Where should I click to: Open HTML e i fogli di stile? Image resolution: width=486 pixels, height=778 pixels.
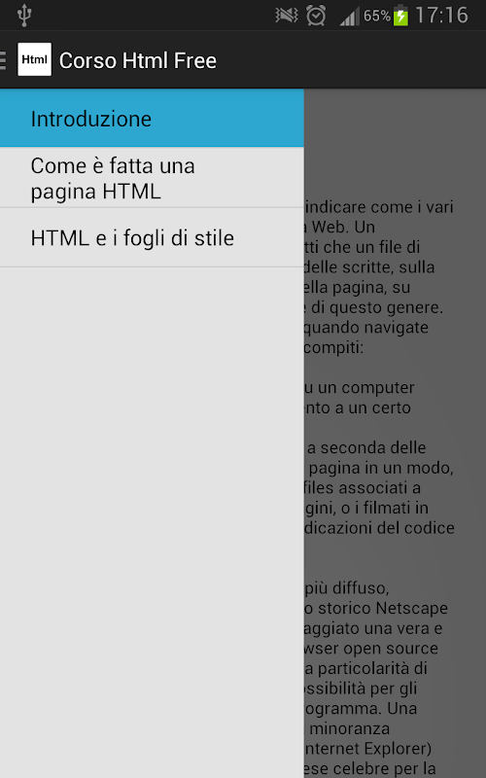tap(152, 237)
